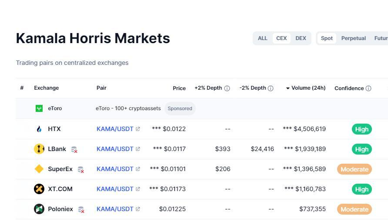388x222 pixels.
Task: Click the info icon beside +2% Depth
Action: coord(227,88)
